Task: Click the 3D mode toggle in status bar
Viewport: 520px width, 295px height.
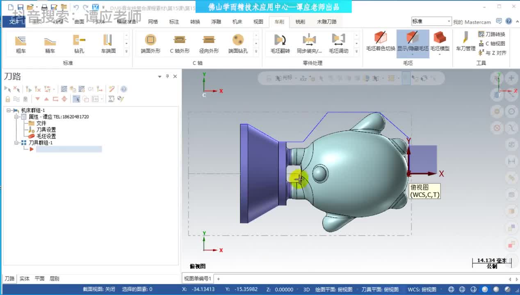Action: click(306, 289)
